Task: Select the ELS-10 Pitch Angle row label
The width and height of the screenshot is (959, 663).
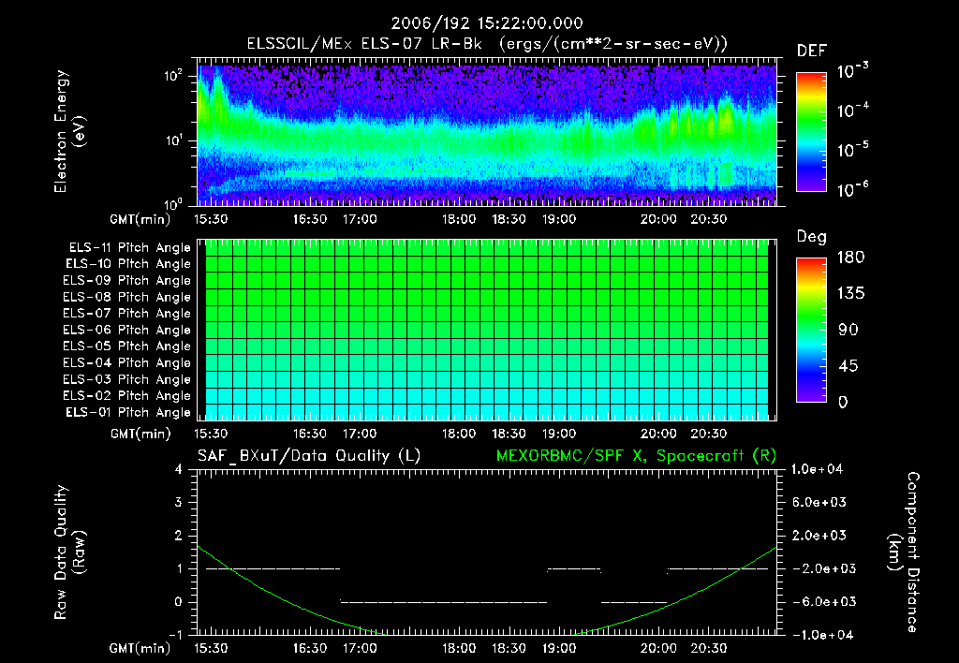Action: (128, 264)
